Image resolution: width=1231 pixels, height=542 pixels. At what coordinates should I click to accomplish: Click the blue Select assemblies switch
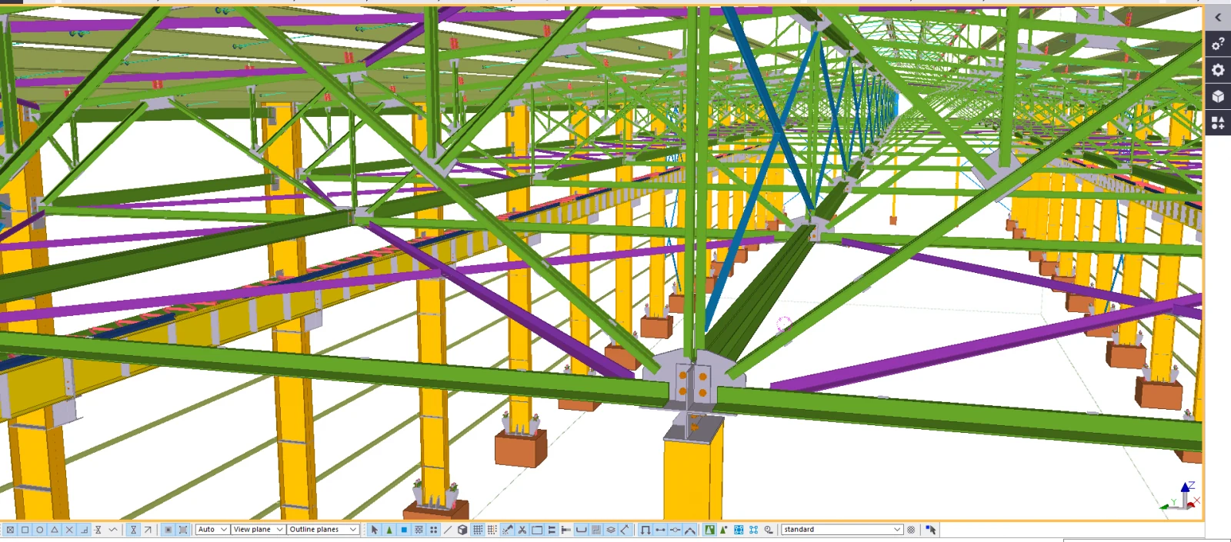[x=739, y=530]
